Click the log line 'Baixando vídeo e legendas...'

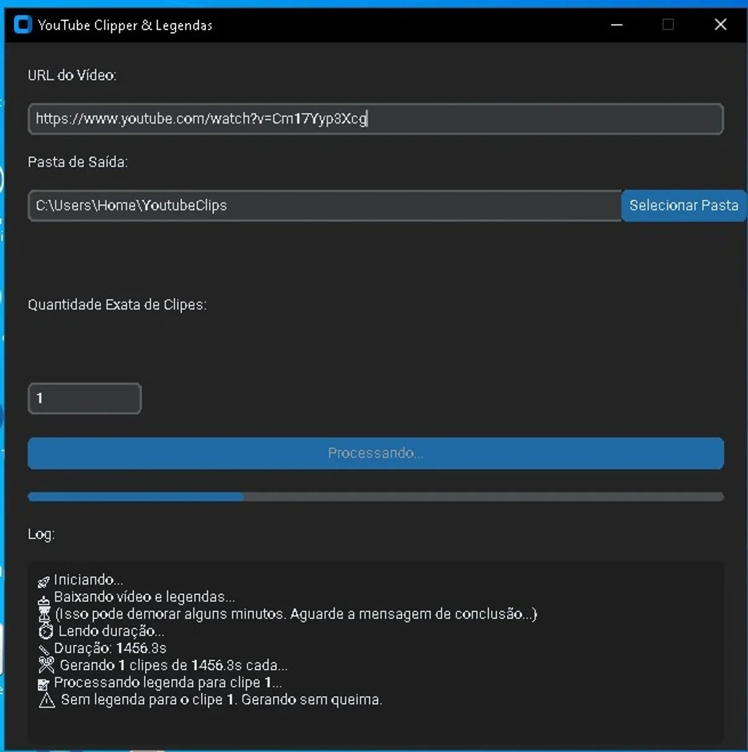pos(145,597)
